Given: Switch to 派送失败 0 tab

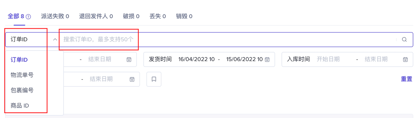Looking at the screenshot, I should pos(55,16).
